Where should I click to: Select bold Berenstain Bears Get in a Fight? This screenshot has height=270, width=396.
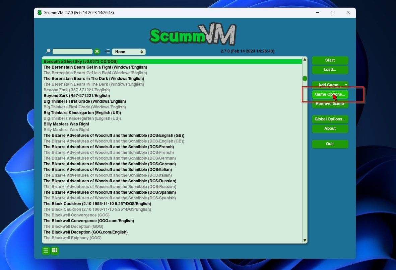(172, 67)
